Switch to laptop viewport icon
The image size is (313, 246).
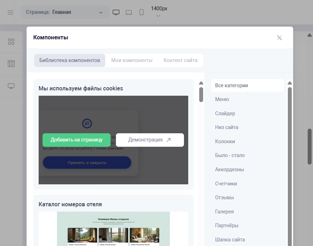pos(129,12)
